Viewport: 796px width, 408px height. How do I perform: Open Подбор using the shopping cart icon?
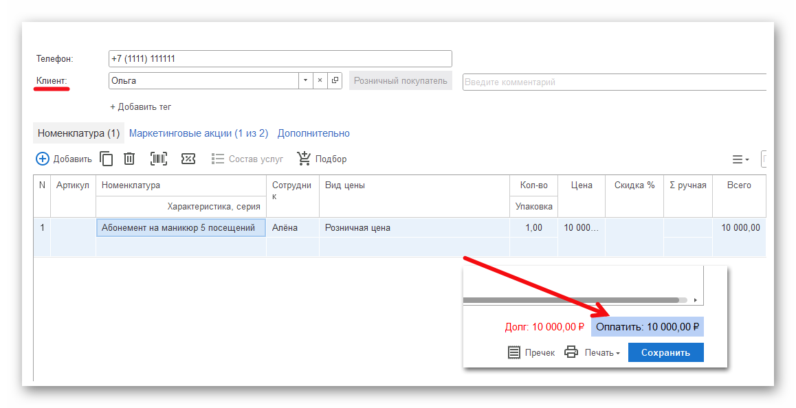[303, 158]
